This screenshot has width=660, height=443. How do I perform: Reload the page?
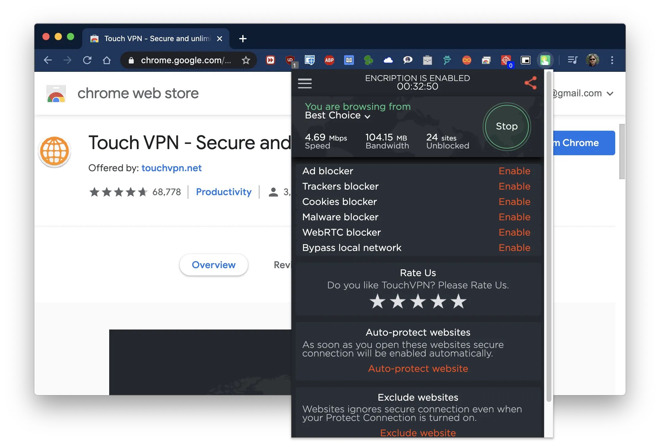[87, 60]
